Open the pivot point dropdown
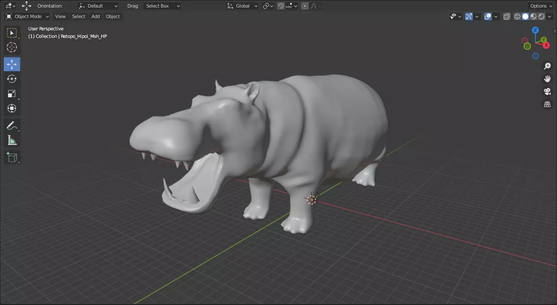Viewport: 557px width, 305px height. point(268,6)
